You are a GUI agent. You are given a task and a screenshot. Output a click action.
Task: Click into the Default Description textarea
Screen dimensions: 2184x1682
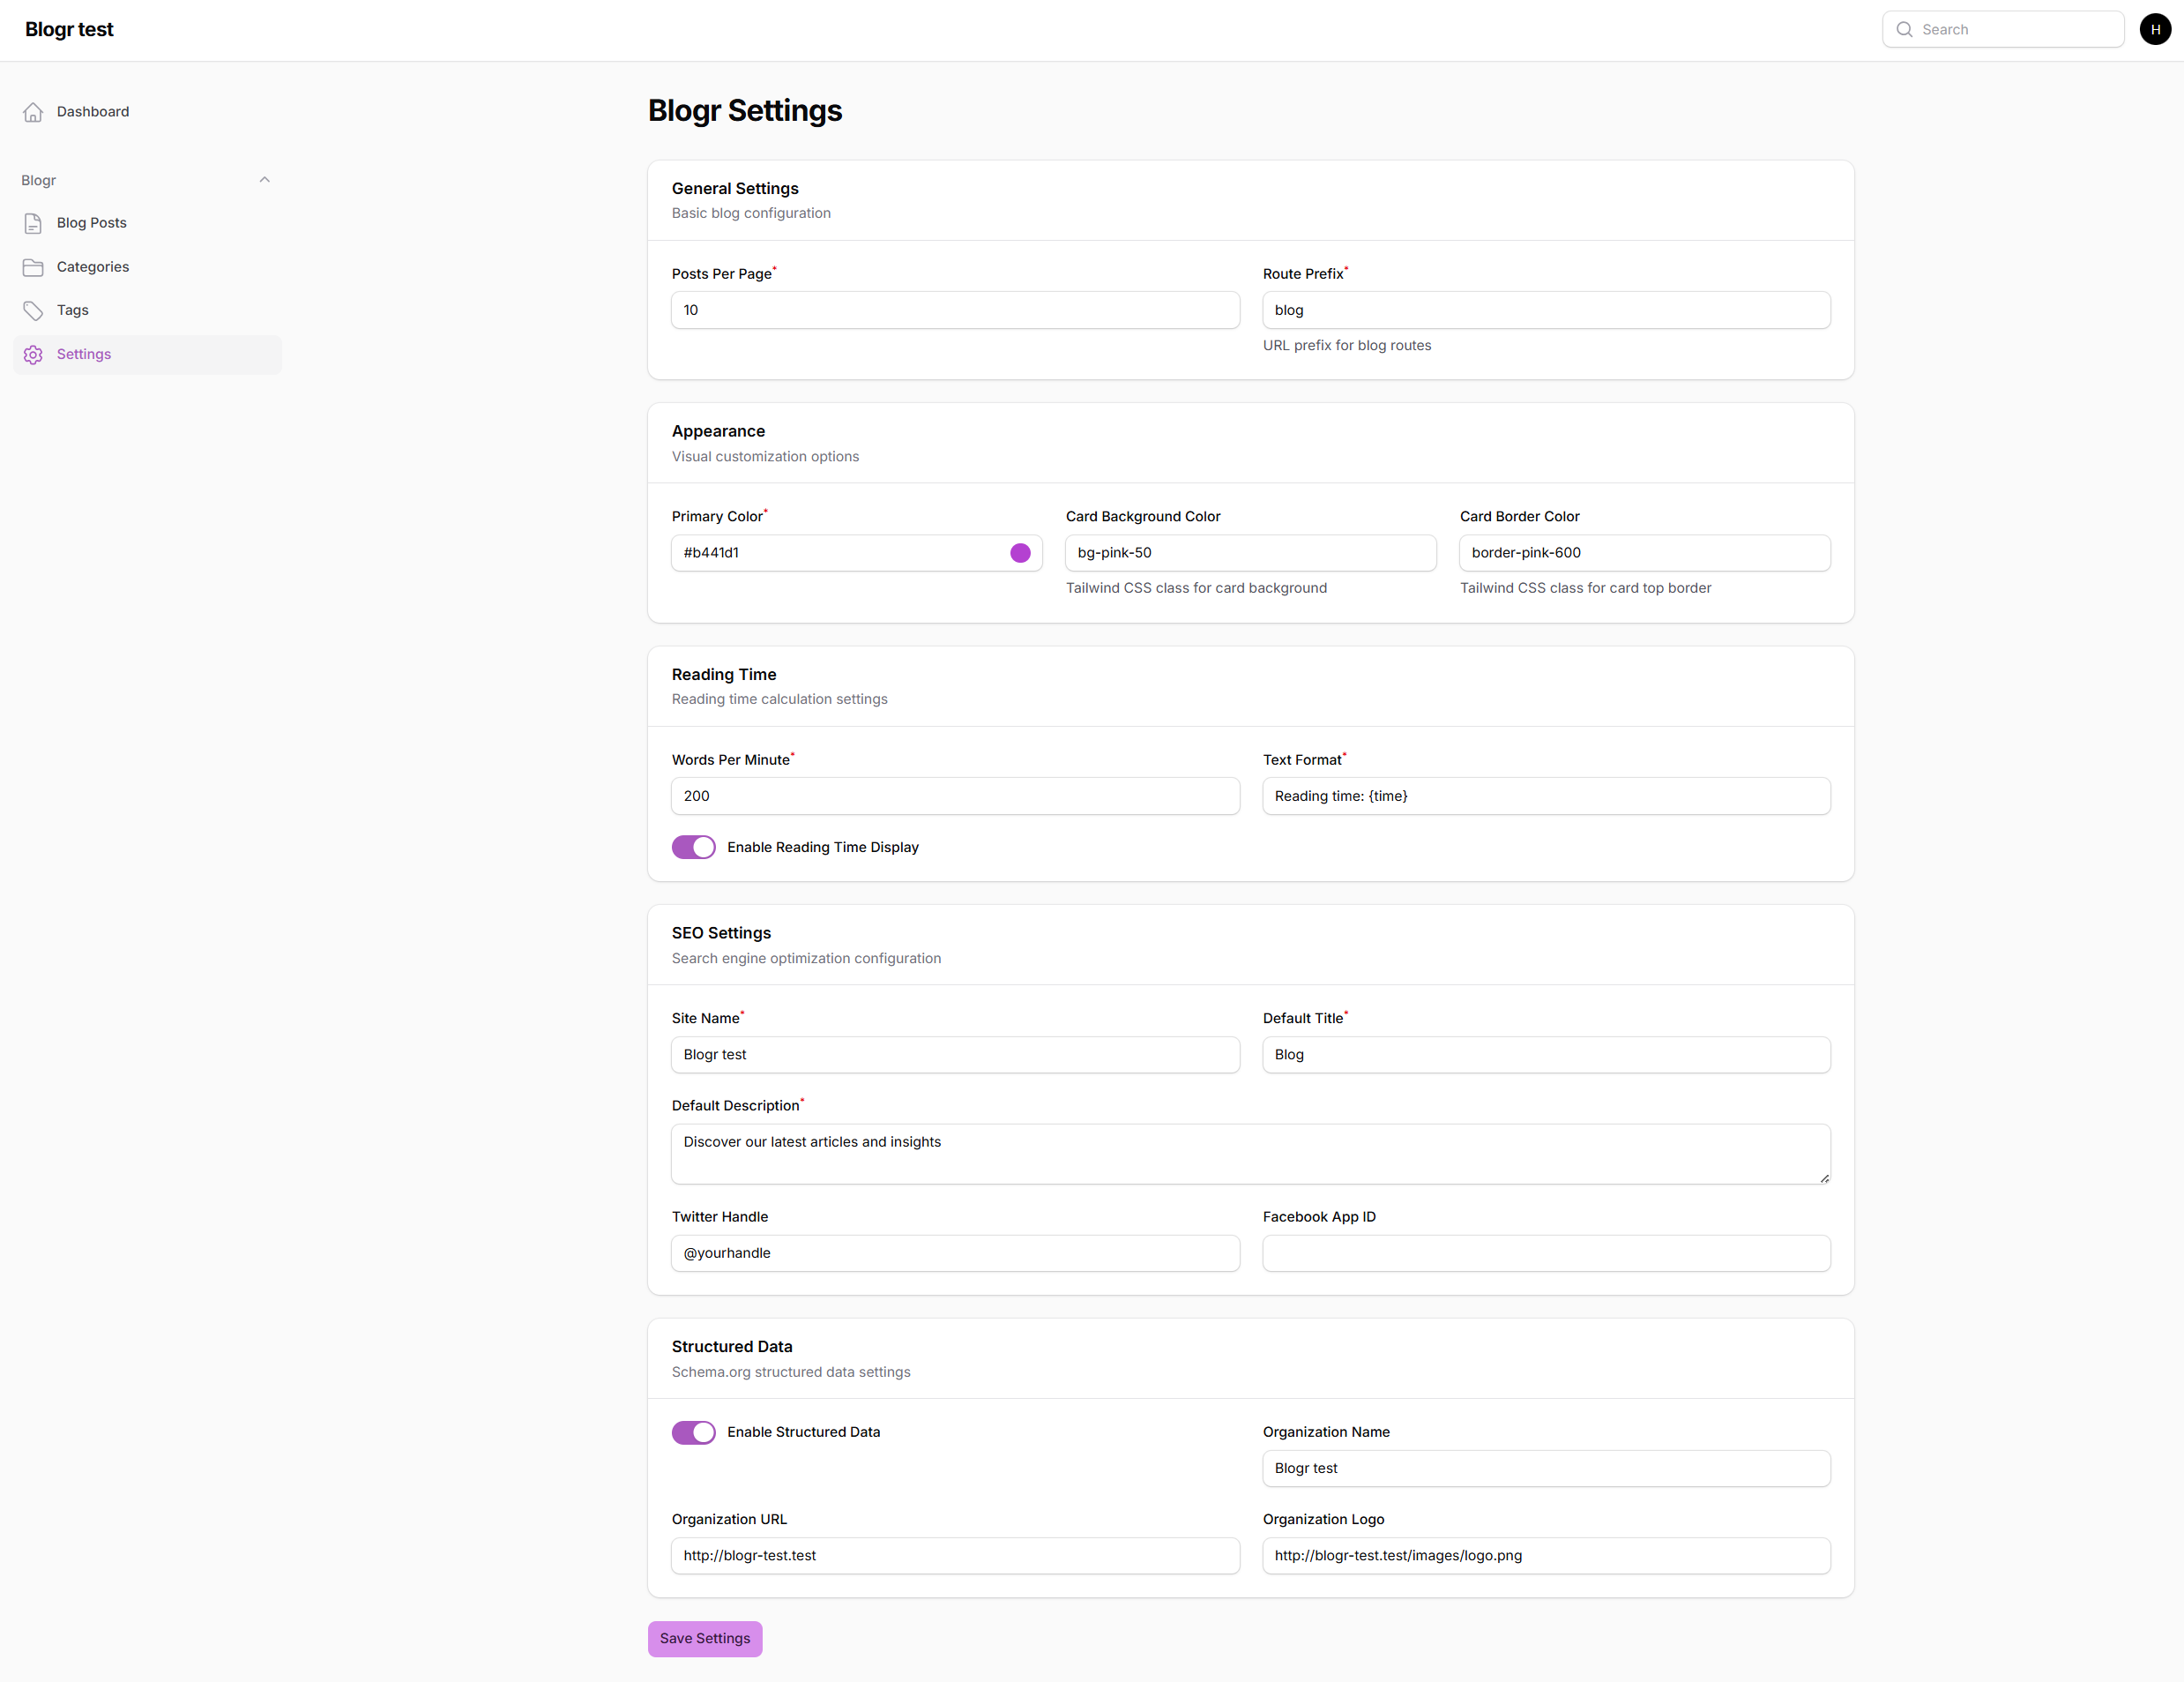click(x=1250, y=1154)
